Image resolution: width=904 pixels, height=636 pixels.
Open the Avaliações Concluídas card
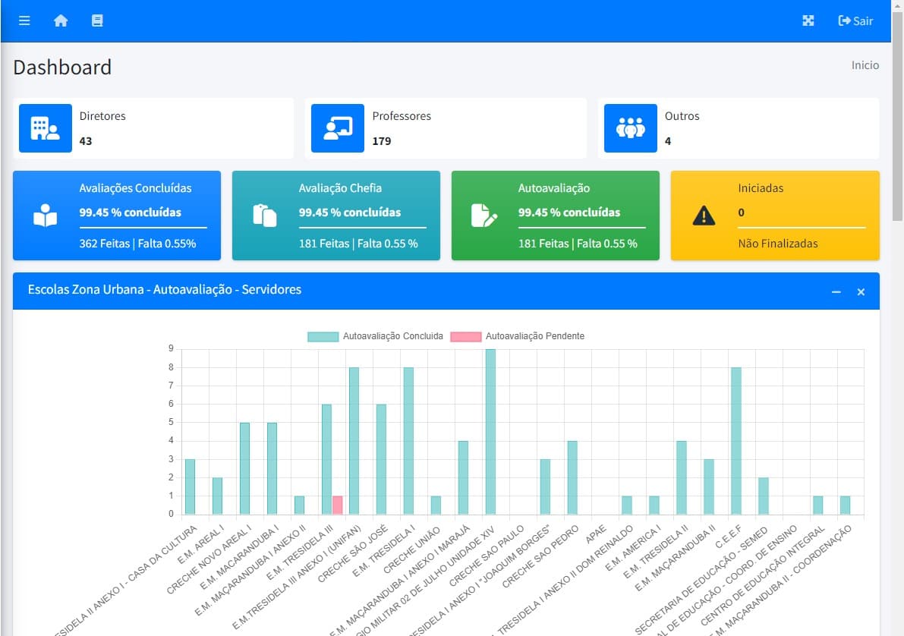[117, 216]
